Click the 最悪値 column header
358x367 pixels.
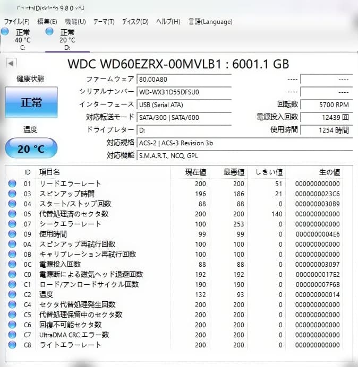tap(234, 172)
